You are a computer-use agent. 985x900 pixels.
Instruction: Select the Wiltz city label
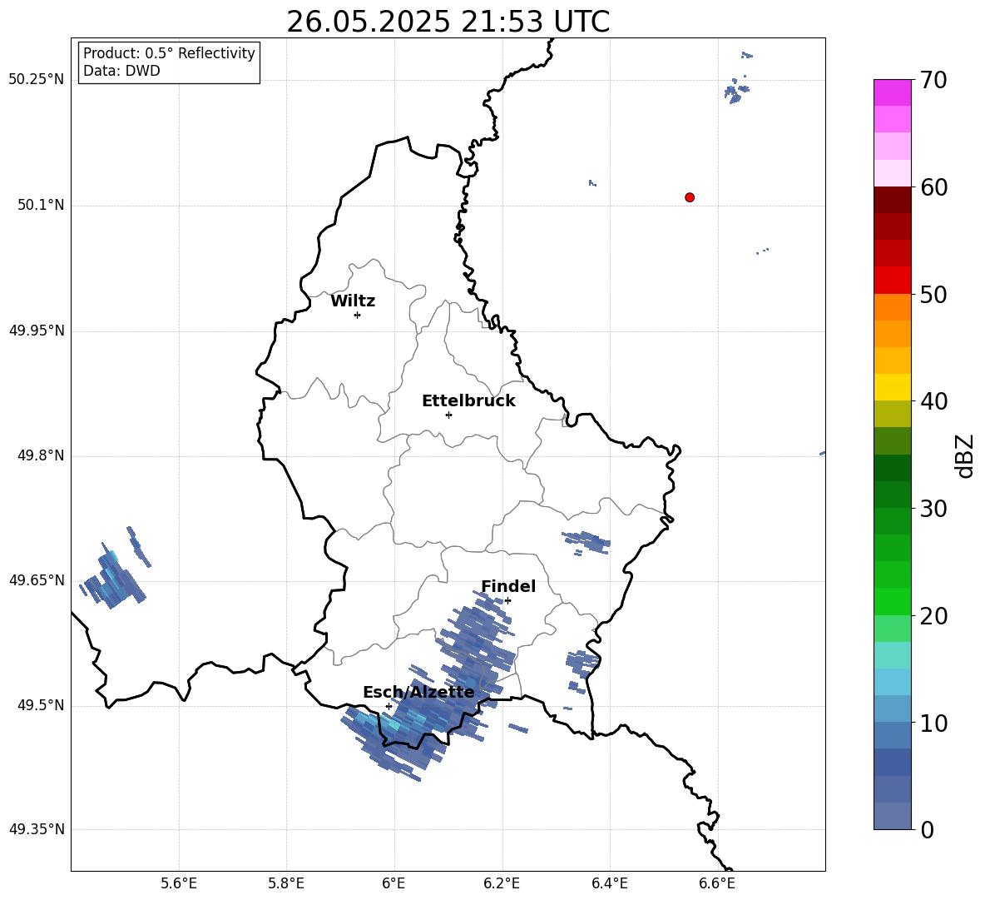[x=353, y=301]
